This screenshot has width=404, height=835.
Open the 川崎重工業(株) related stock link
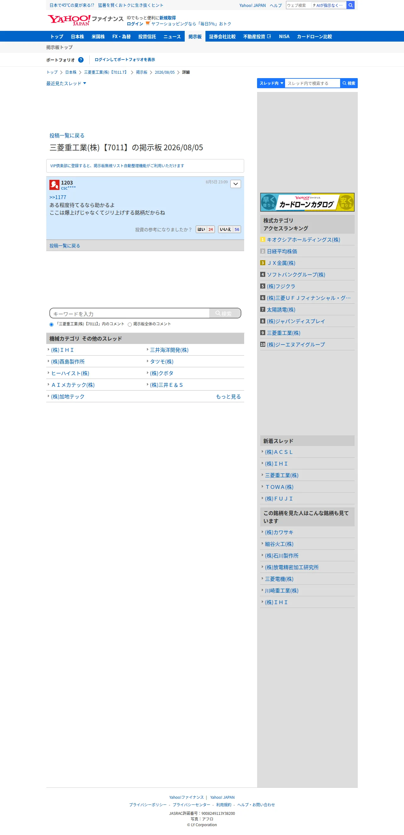click(282, 591)
